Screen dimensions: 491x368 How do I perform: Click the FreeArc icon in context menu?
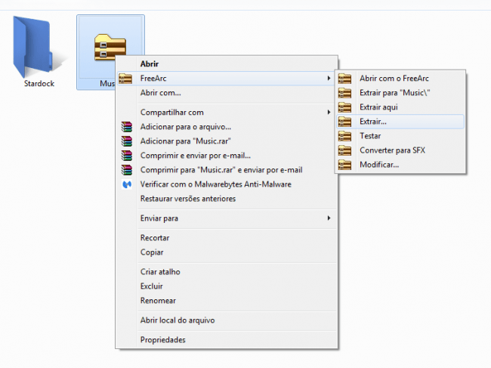126,79
